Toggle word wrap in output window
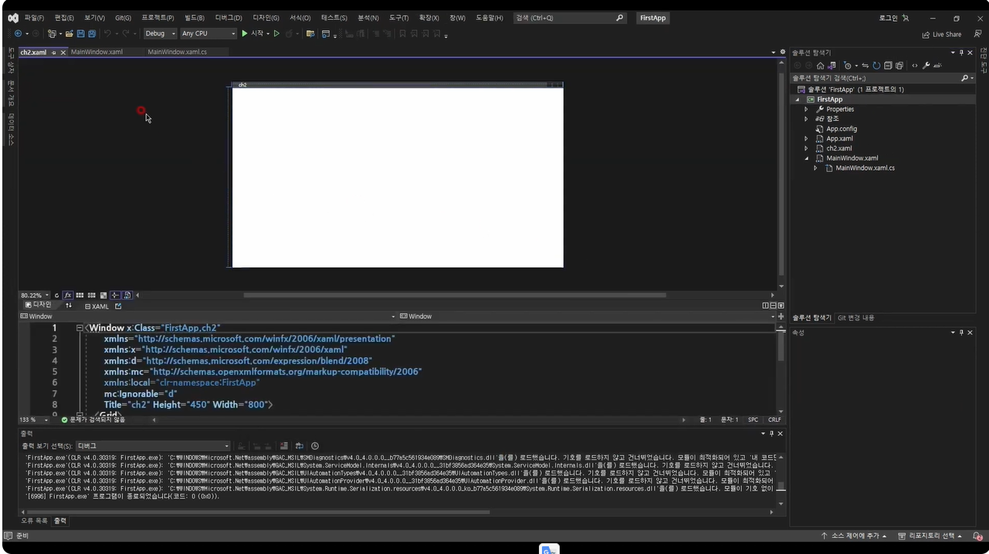Image resolution: width=989 pixels, height=554 pixels. pos(299,446)
